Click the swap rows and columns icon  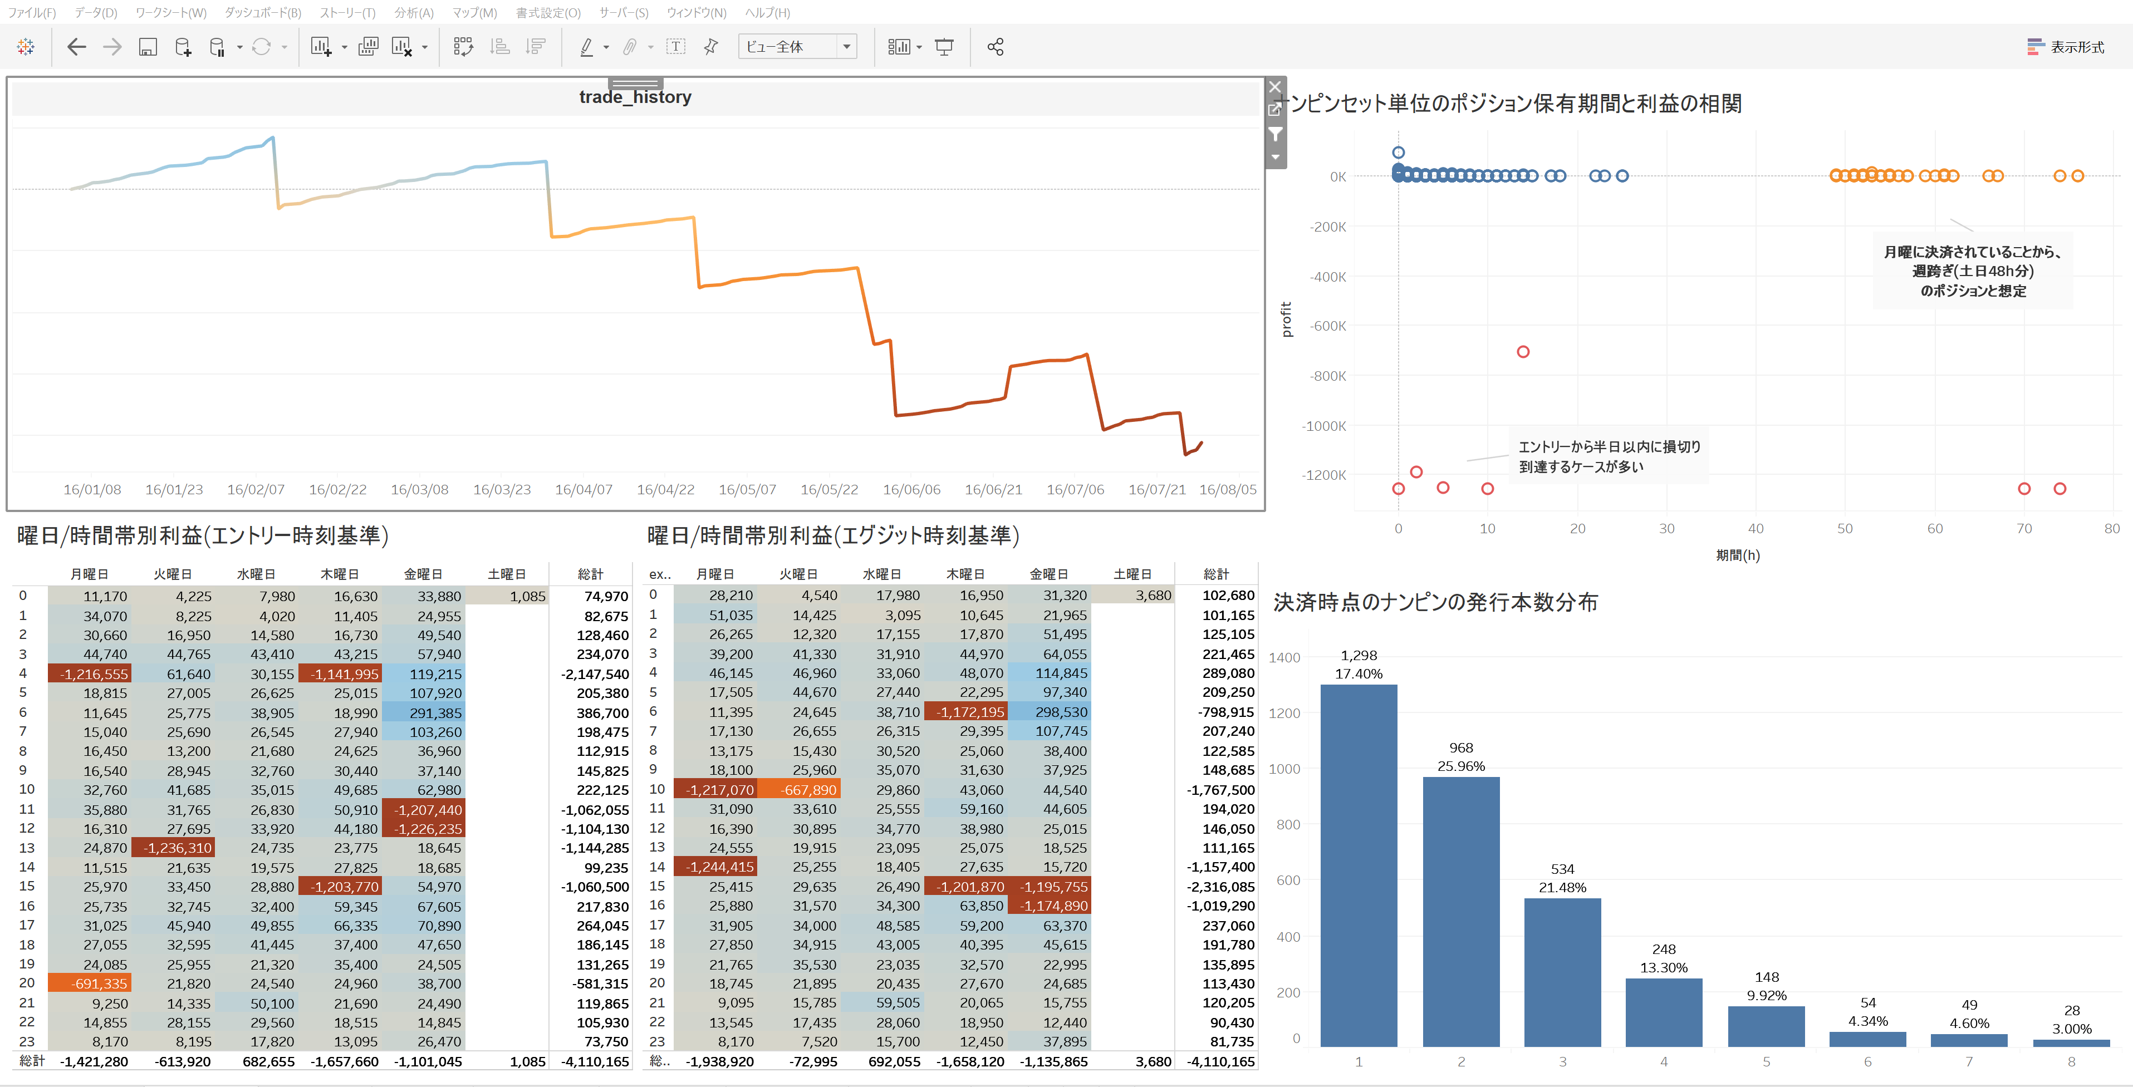[x=463, y=47]
